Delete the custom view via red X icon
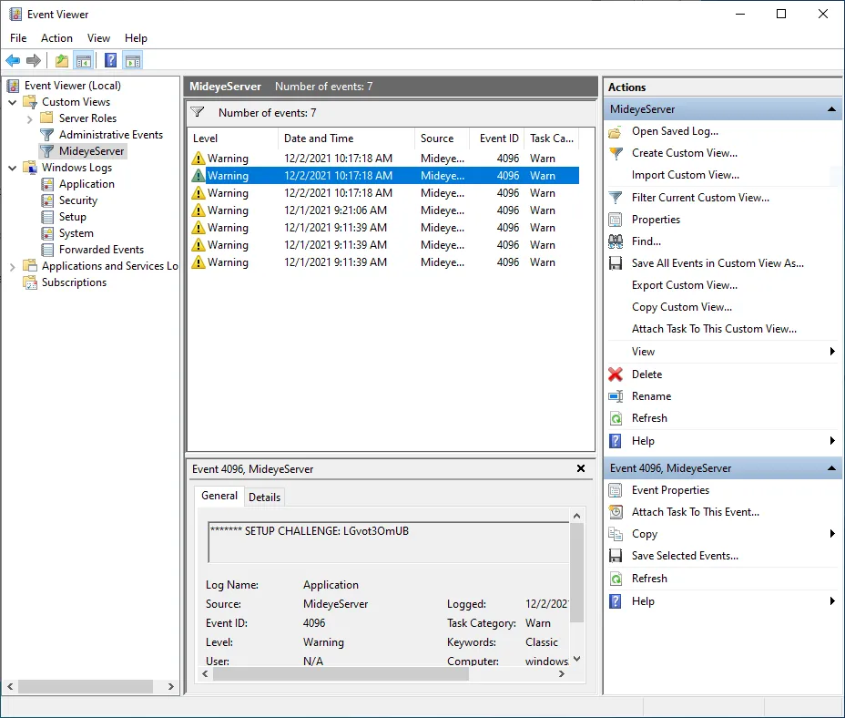Screen dimensions: 845x718 (x=616, y=374)
